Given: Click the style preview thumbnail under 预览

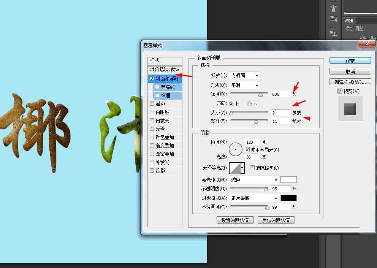Looking at the screenshot, I should (x=350, y=109).
